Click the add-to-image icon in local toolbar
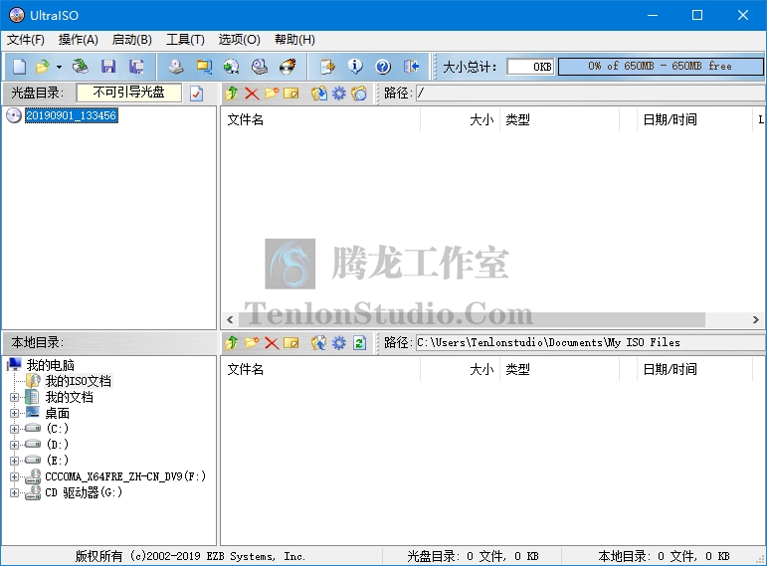767x566 pixels. tap(319, 343)
